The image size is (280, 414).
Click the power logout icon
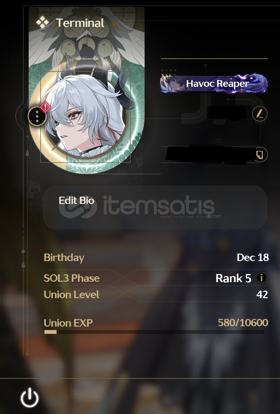(x=29, y=398)
